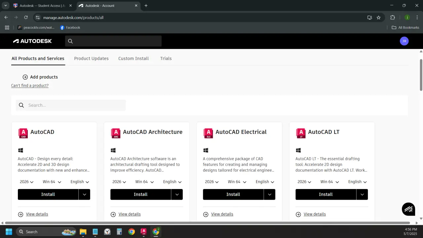The image size is (423, 238).
Task: Click the AutoCAD Electrical product icon
Action: [208, 133]
